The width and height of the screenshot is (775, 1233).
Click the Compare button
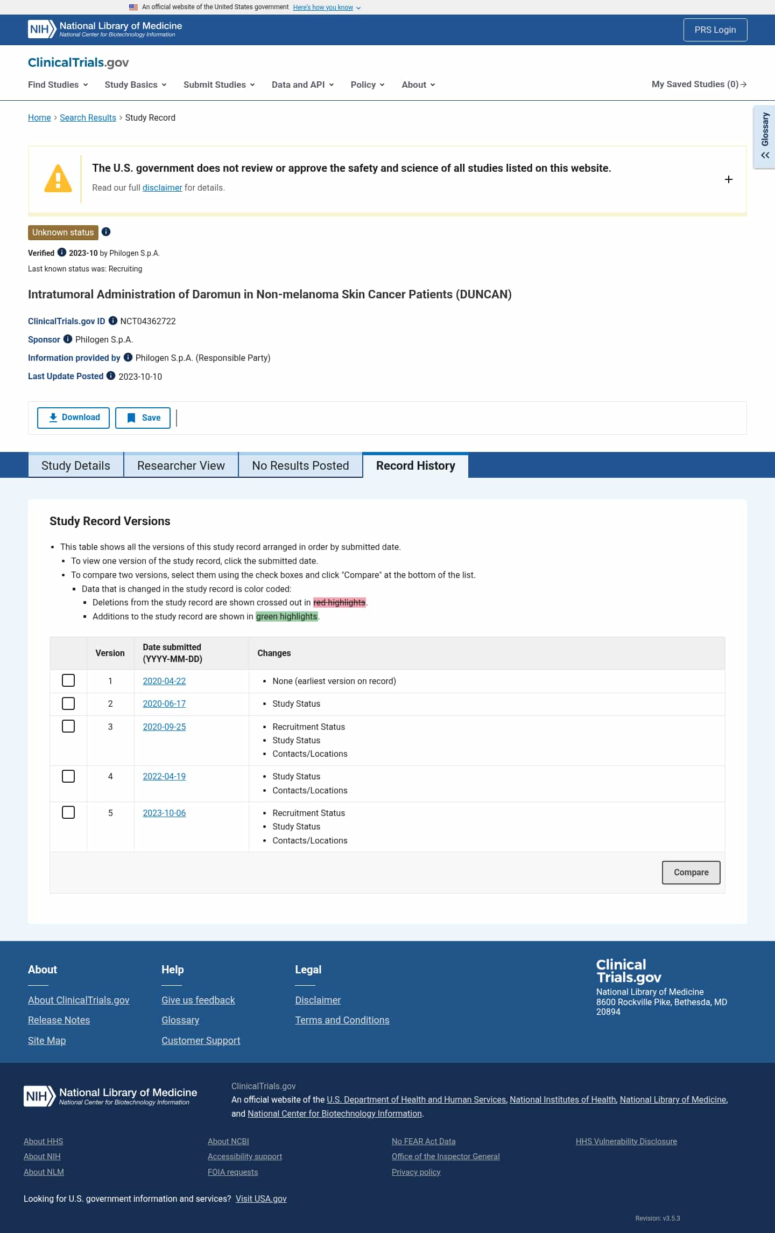[x=691, y=872]
